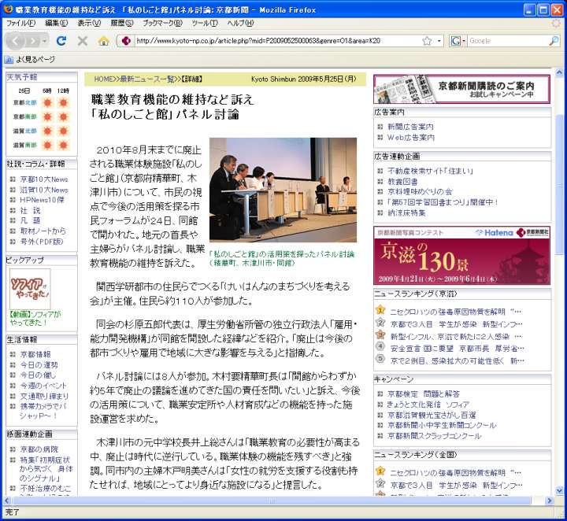567x521 pixels.
Task: Click the Stop loading X icon
Action: [83, 41]
